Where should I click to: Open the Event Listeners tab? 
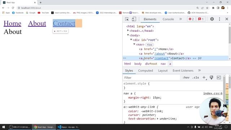(183, 71)
